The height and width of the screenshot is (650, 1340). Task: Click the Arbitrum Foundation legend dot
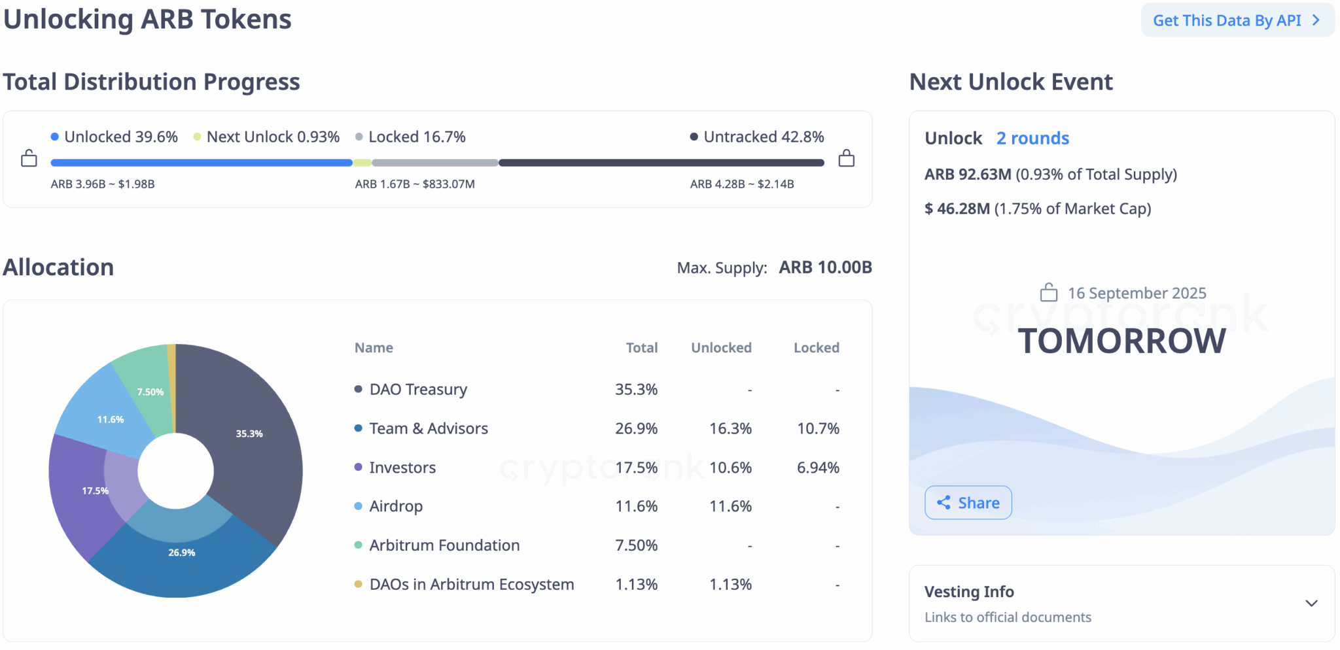tap(358, 545)
